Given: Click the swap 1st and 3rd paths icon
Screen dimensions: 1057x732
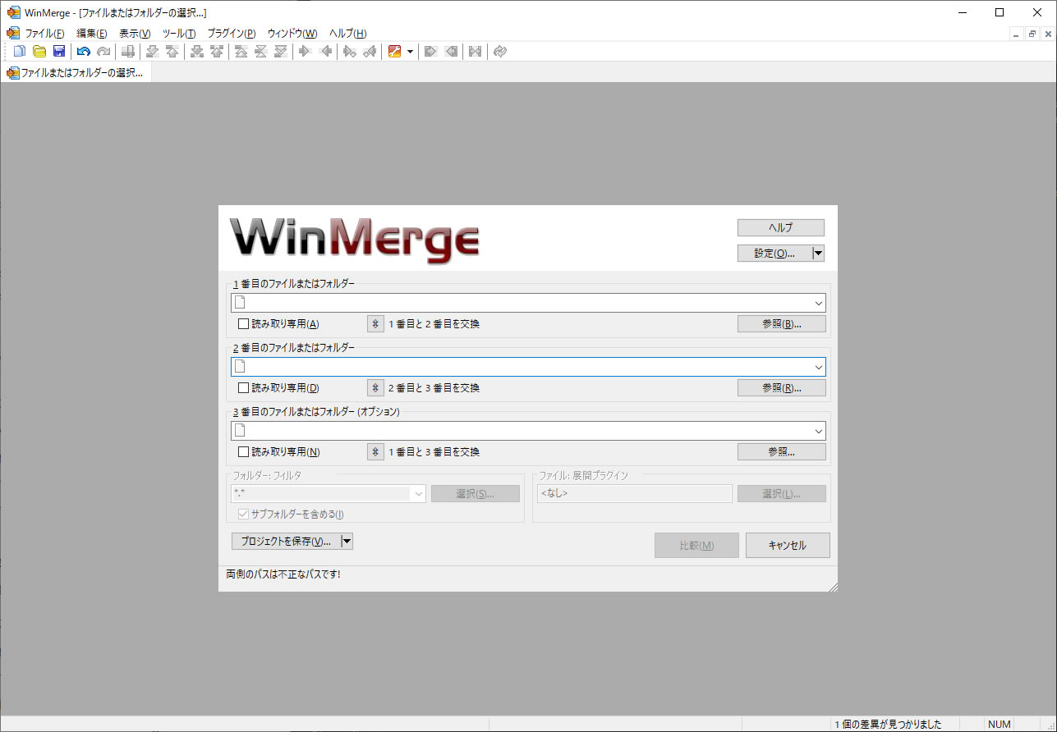Looking at the screenshot, I should 375,451.
